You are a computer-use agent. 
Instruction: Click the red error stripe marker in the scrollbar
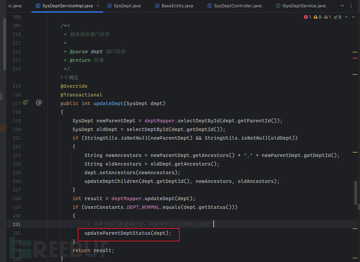355,58
